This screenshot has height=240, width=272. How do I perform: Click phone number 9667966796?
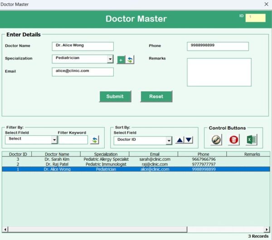(x=204, y=159)
